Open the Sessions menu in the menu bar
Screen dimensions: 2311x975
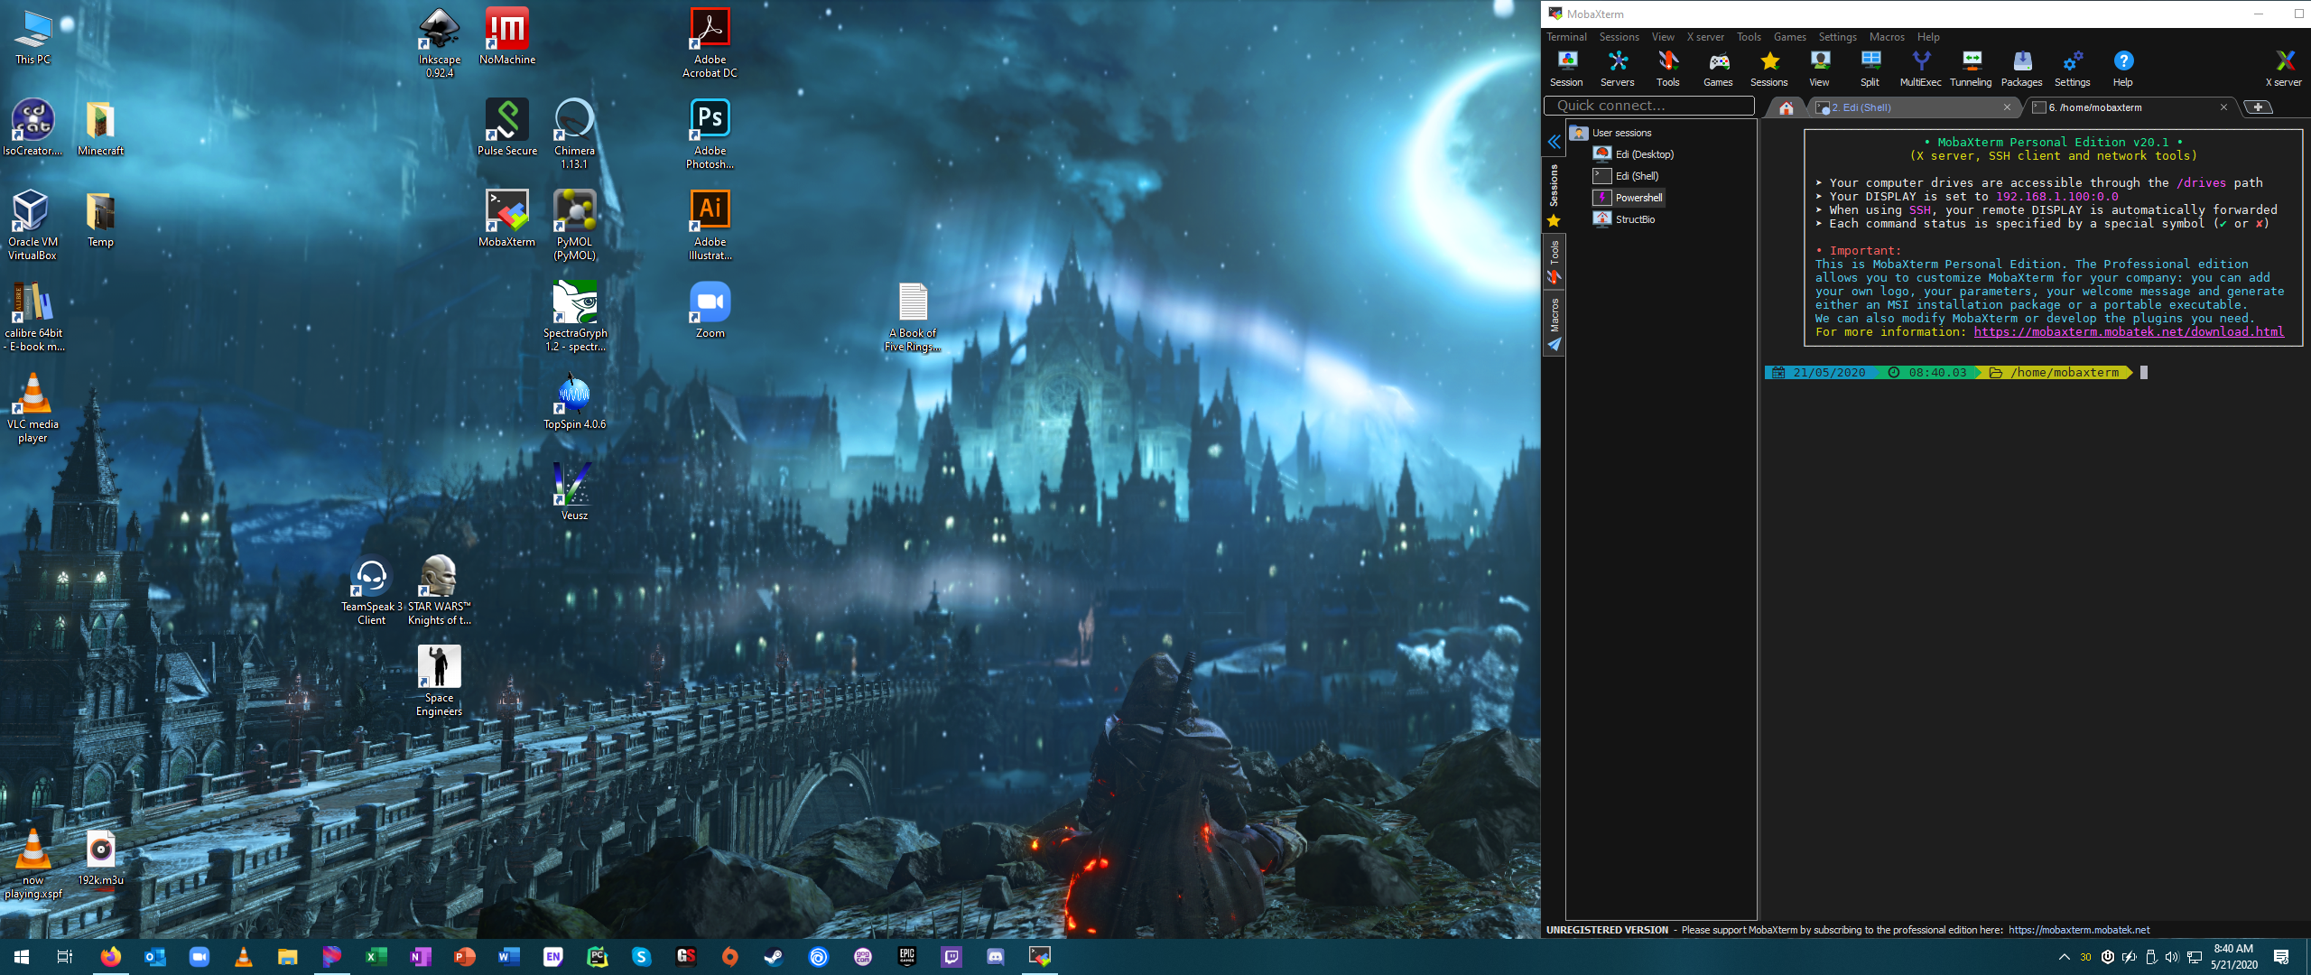[1619, 37]
